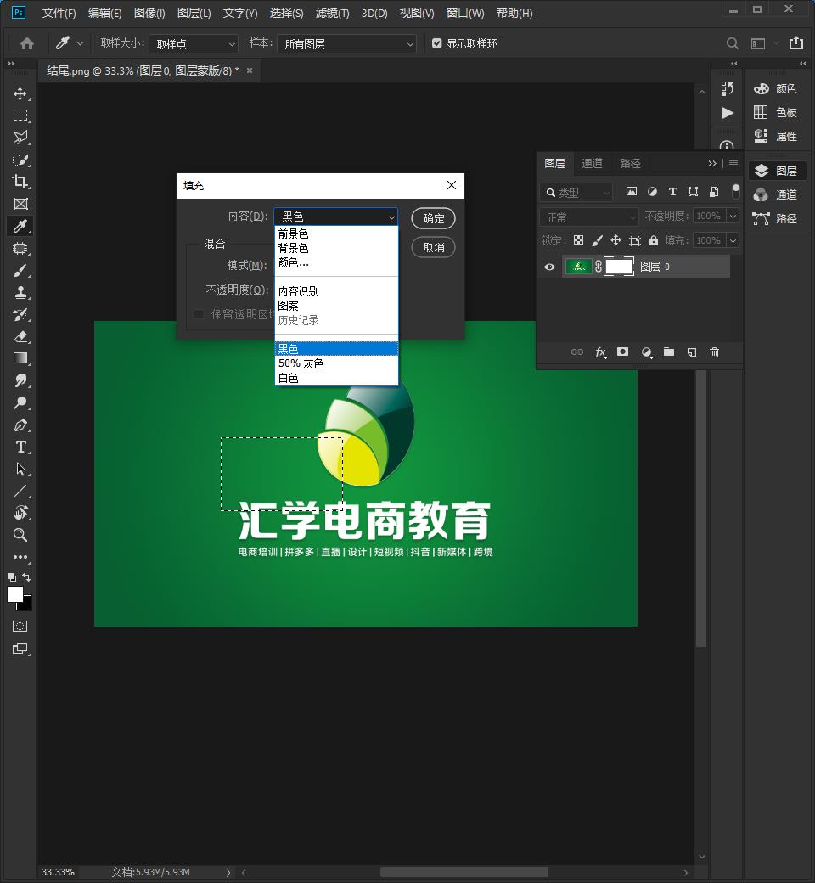Select the Pen tool
This screenshot has height=883, width=815.
20,425
